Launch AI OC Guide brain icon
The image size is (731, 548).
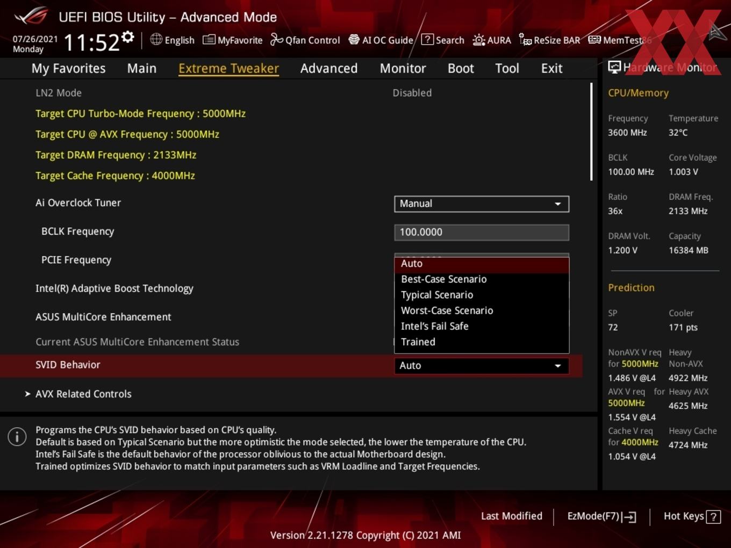354,39
